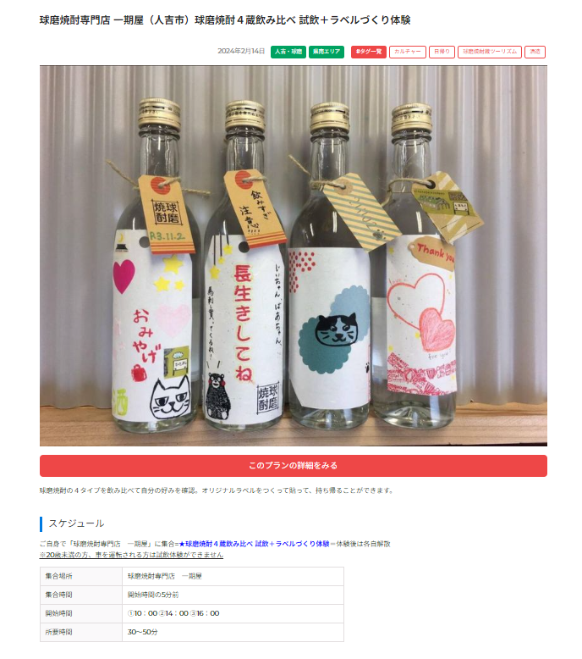
Task: Open the #タグ一覧 red tag list
Action: 369,52
